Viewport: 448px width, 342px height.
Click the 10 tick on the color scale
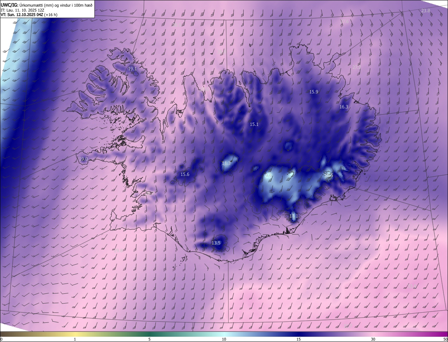click(224, 339)
